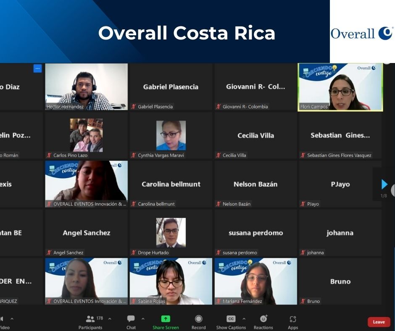This screenshot has width=395, height=331.
Task: Select Hector Hernandez video tile
Action: [x=86, y=87]
